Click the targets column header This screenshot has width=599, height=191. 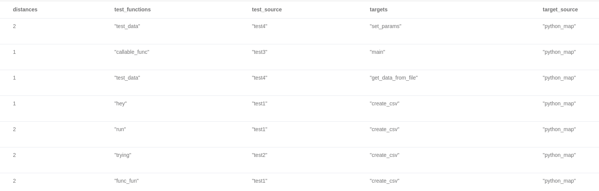[x=379, y=9]
